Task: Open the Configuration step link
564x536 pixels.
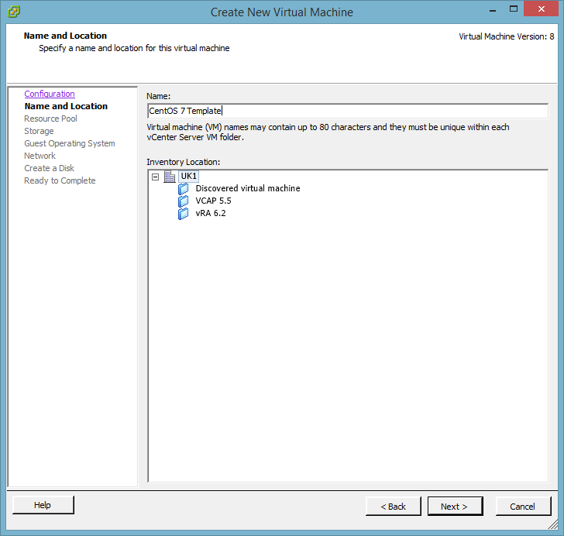Action: [x=50, y=94]
